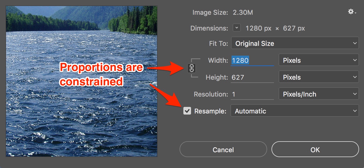
Task: Click the Dimensions label text
Action: pos(209,28)
